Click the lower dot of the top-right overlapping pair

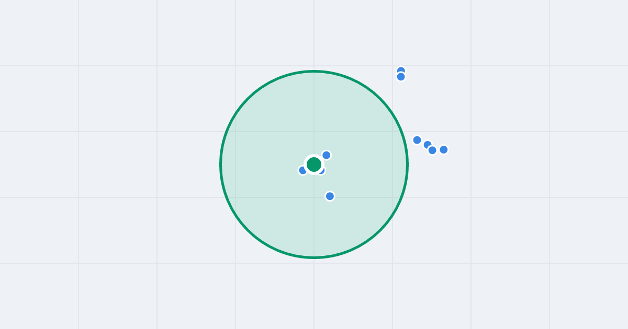pyautogui.click(x=401, y=77)
